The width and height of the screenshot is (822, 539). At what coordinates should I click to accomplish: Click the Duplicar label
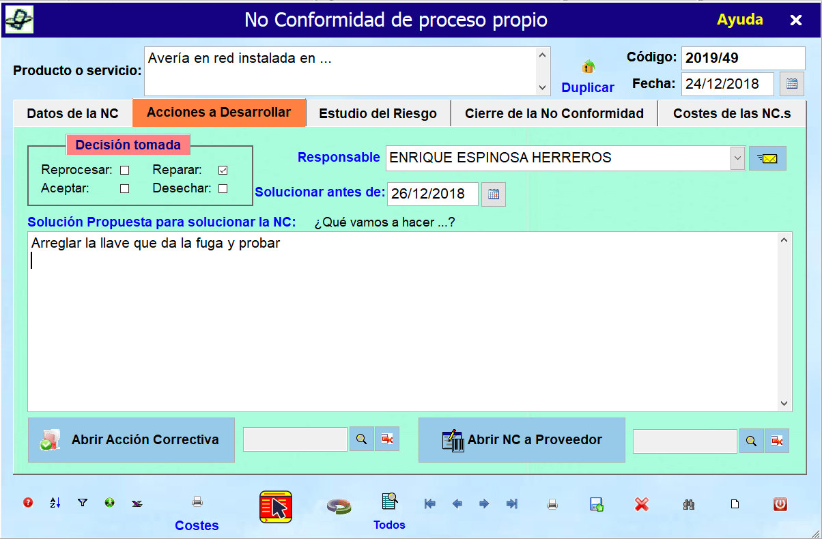click(588, 88)
